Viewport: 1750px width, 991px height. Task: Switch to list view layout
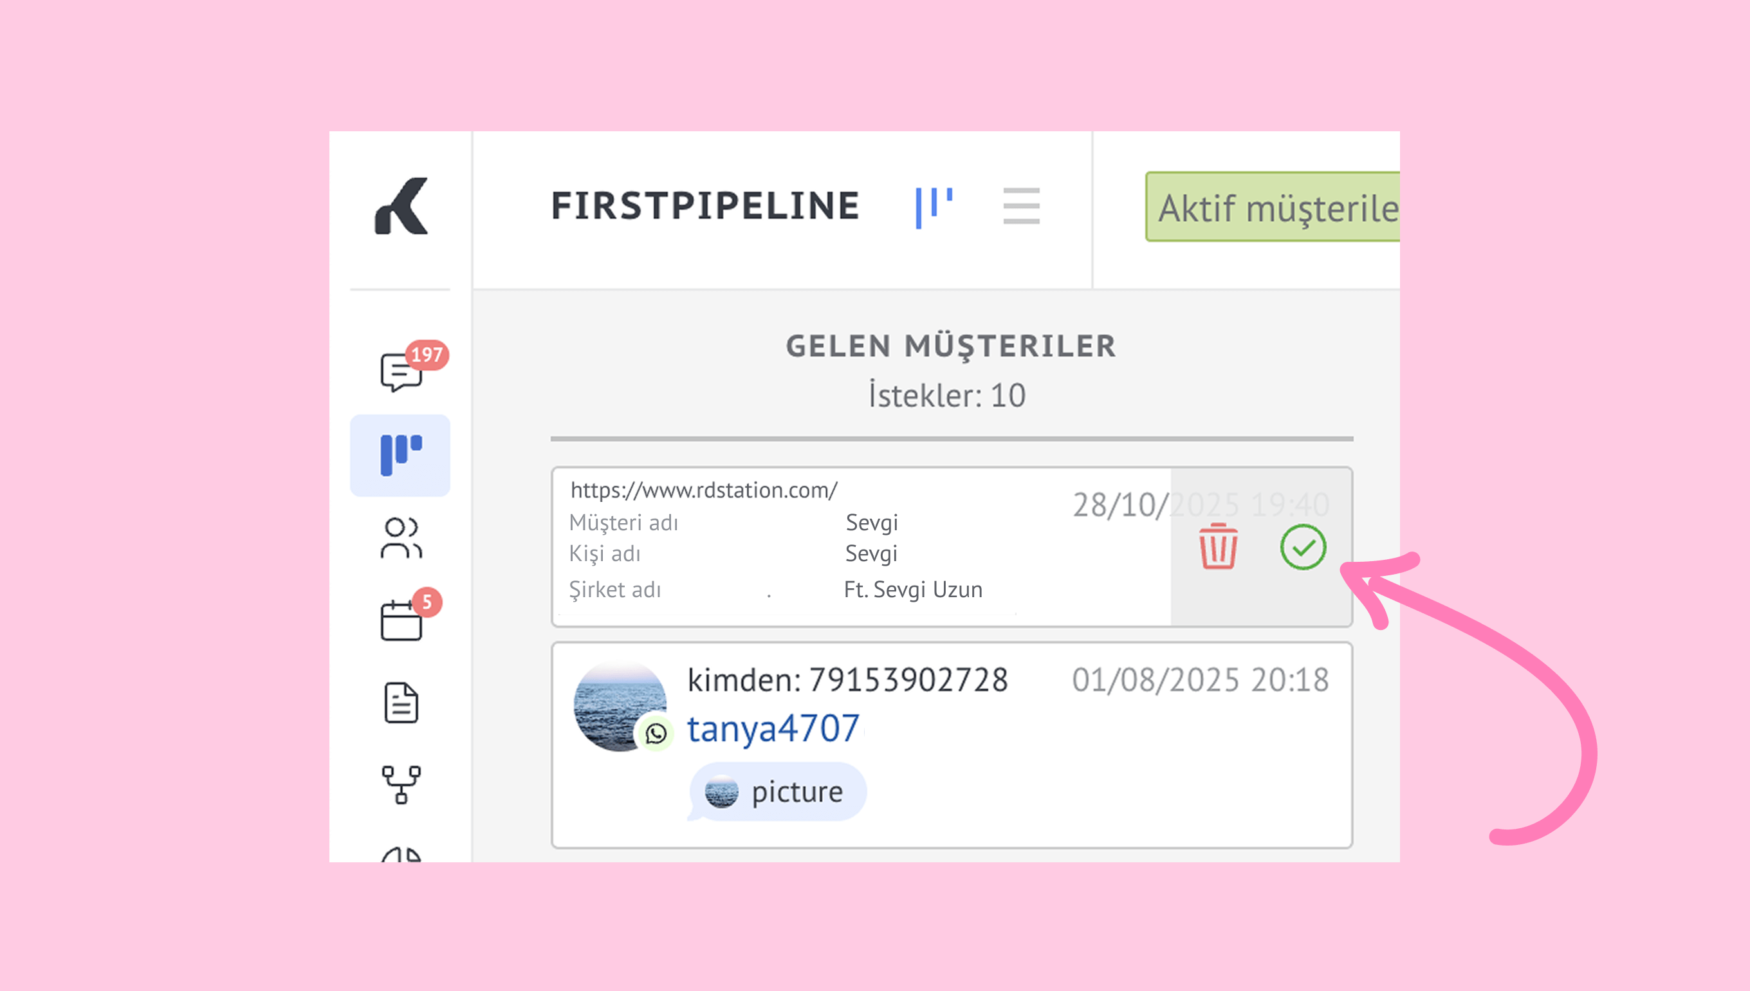point(1020,206)
